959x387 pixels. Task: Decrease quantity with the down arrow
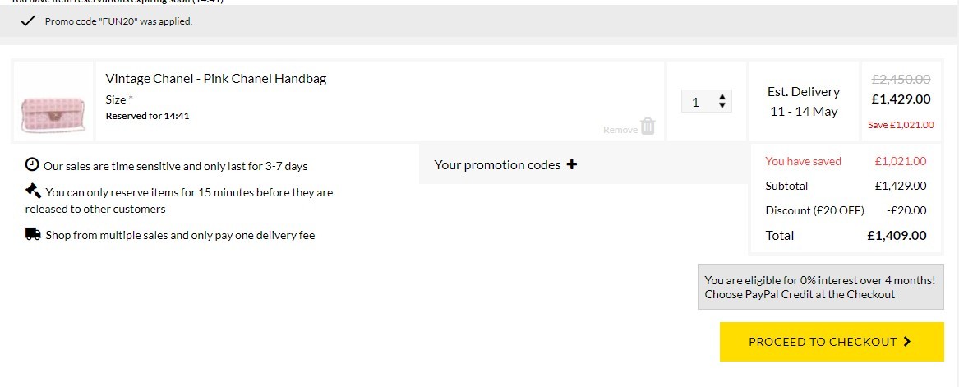[x=722, y=106]
